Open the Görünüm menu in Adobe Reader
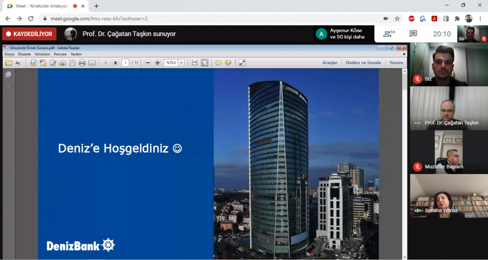Image resolution: width=488 pixels, height=260 pixels. tap(42, 54)
